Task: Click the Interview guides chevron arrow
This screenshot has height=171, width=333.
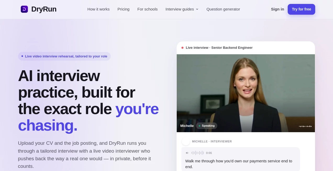Action: [x=197, y=9]
